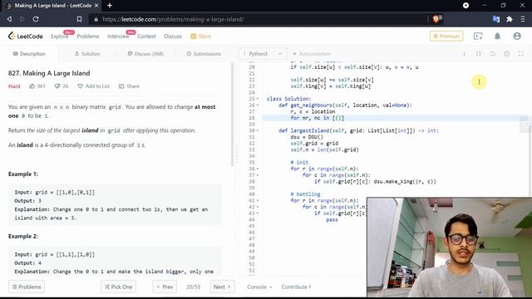The width and height of the screenshot is (532, 299).
Task: Bookmark this page icon
Action: (79, 19)
